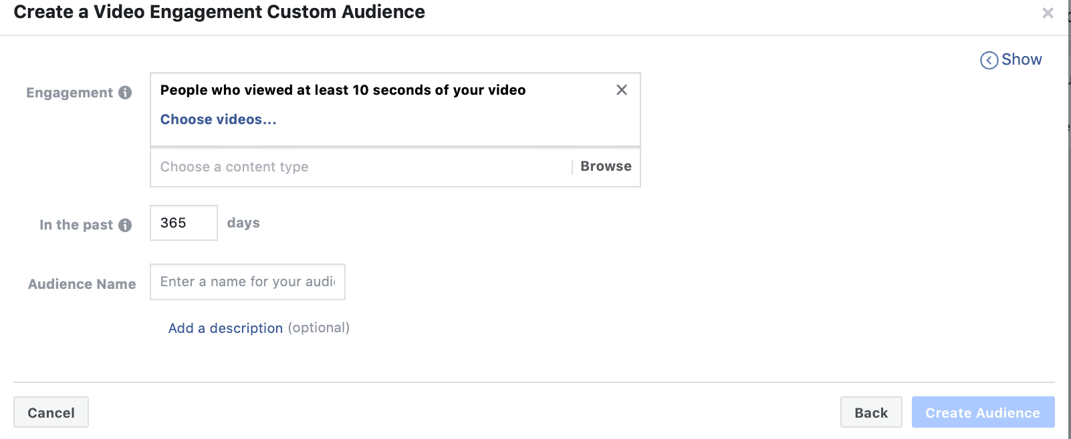Click the Engagement info icon
This screenshot has width=1071, height=439.
(x=125, y=93)
